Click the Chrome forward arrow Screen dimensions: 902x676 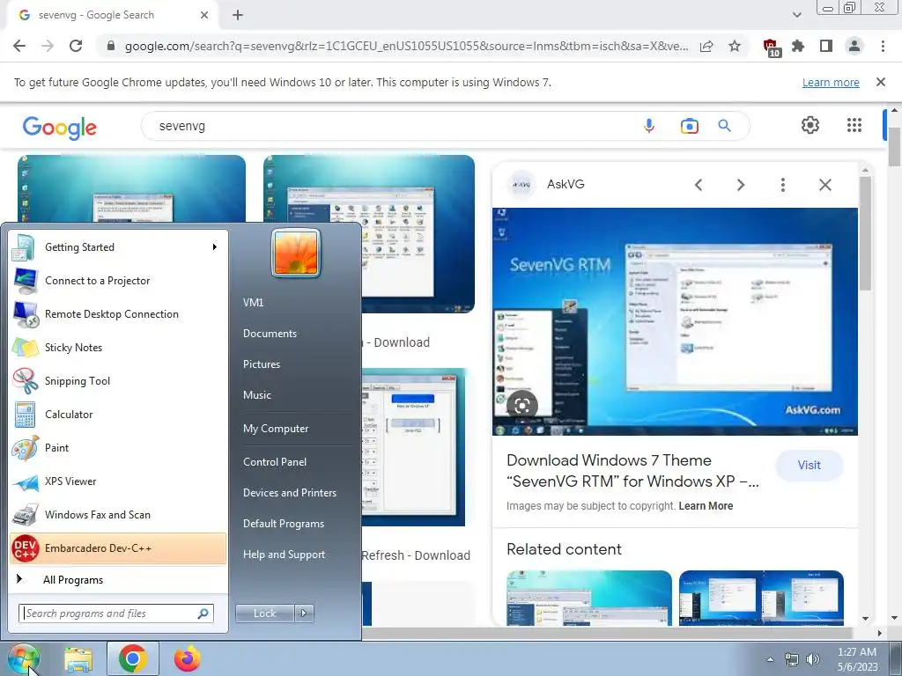coord(48,46)
